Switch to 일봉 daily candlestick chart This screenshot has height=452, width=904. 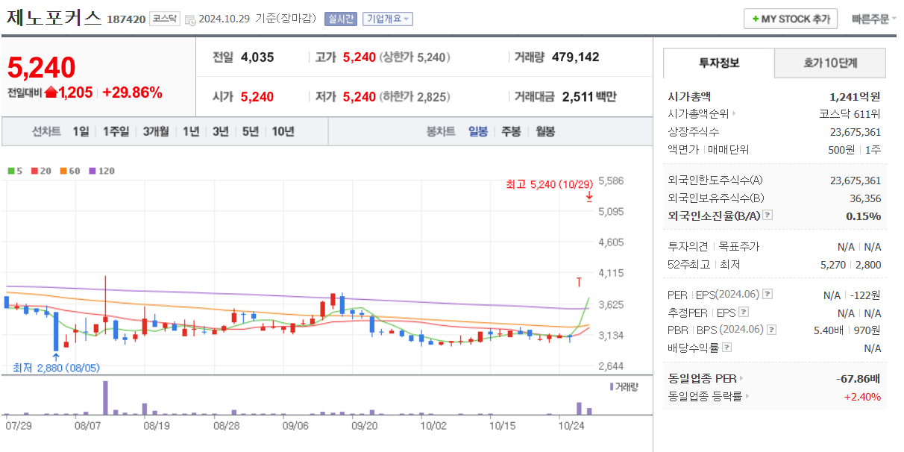click(478, 131)
